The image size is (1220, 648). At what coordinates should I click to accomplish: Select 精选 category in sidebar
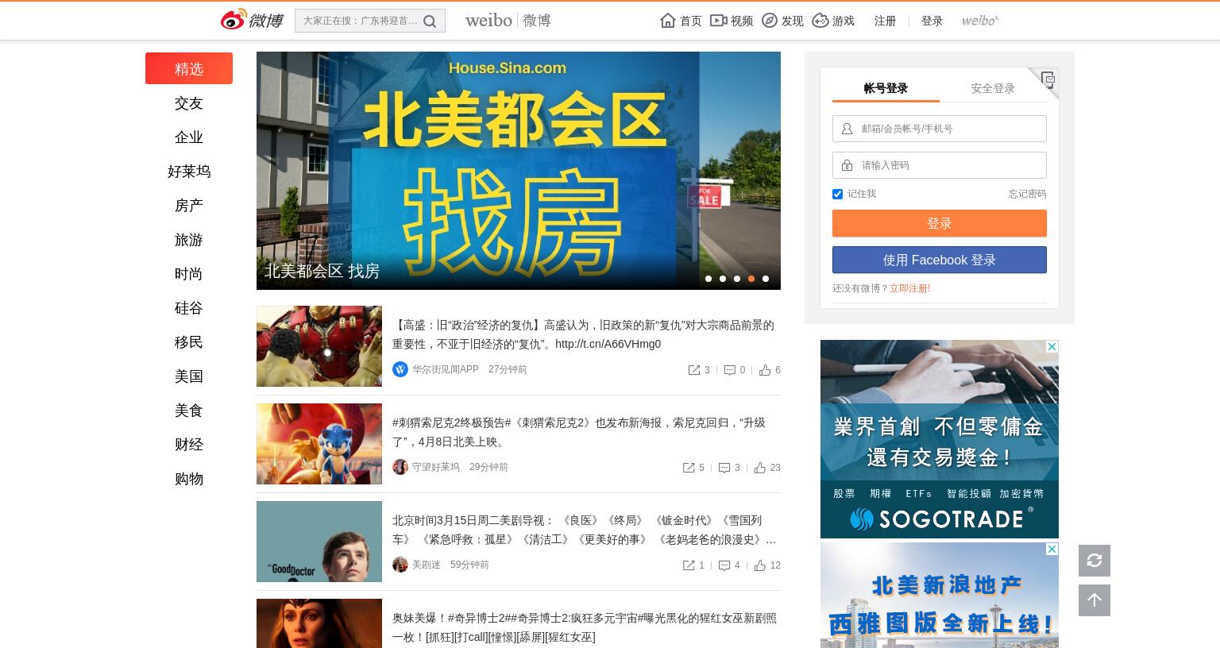(189, 68)
